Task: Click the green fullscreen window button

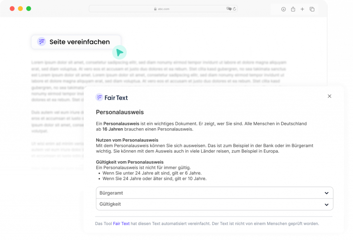Action: pyautogui.click(x=29, y=9)
